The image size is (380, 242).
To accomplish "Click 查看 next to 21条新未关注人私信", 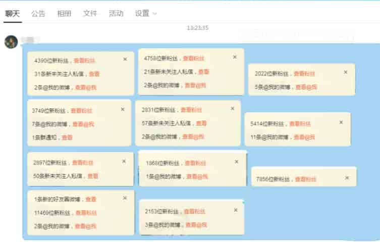I will pyautogui.click(x=203, y=72).
